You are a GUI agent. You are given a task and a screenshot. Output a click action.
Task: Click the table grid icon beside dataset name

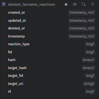pyautogui.click(x=4, y=4)
